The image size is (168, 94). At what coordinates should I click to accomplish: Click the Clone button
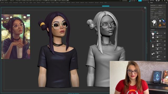point(152,13)
